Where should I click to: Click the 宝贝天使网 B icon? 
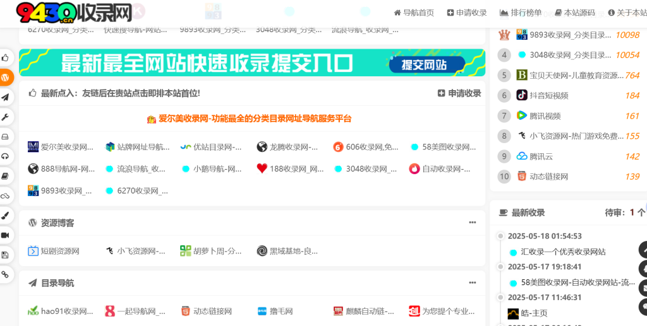tap(521, 75)
